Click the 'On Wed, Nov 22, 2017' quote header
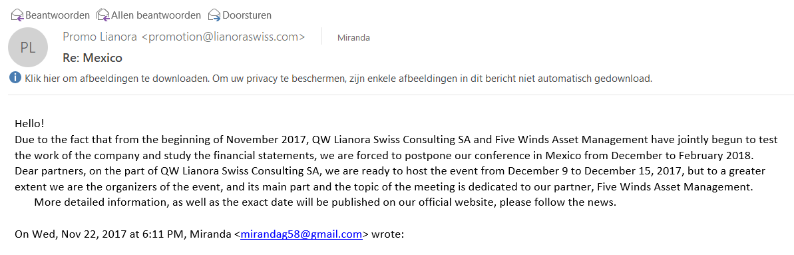 [209, 234]
